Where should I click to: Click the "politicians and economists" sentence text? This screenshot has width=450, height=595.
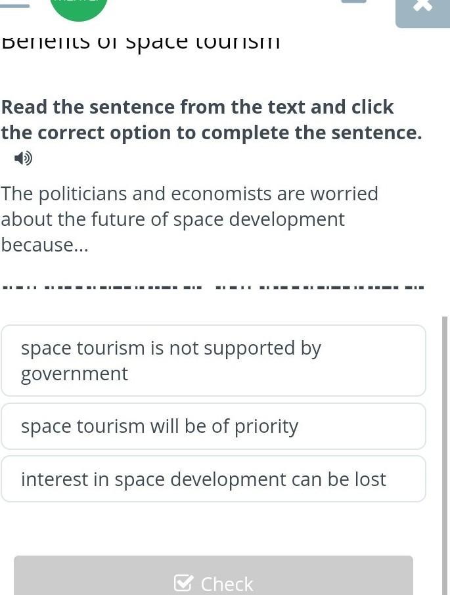coord(190,194)
